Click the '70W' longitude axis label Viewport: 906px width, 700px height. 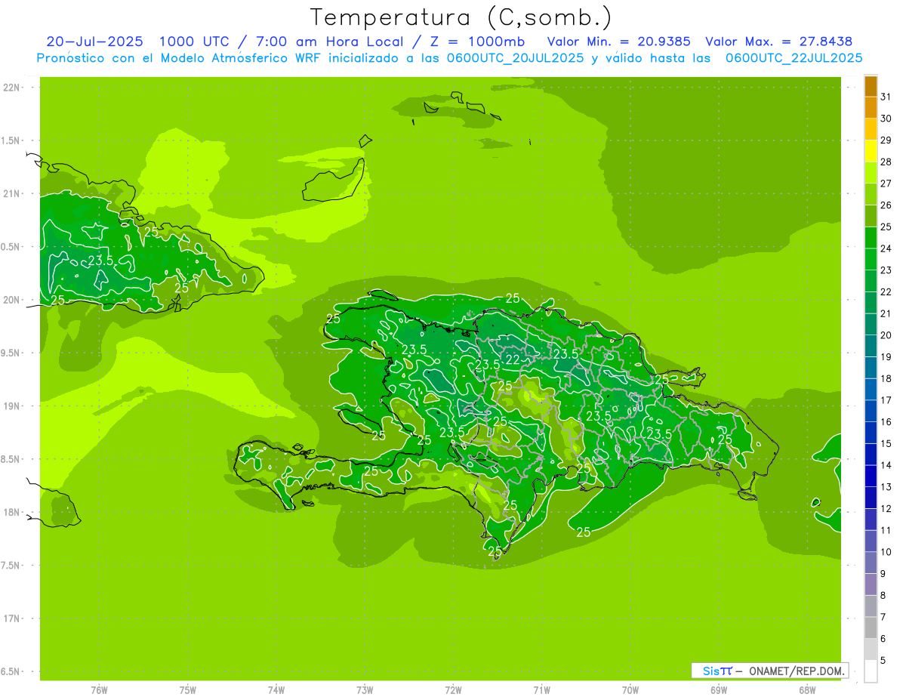[x=630, y=690]
